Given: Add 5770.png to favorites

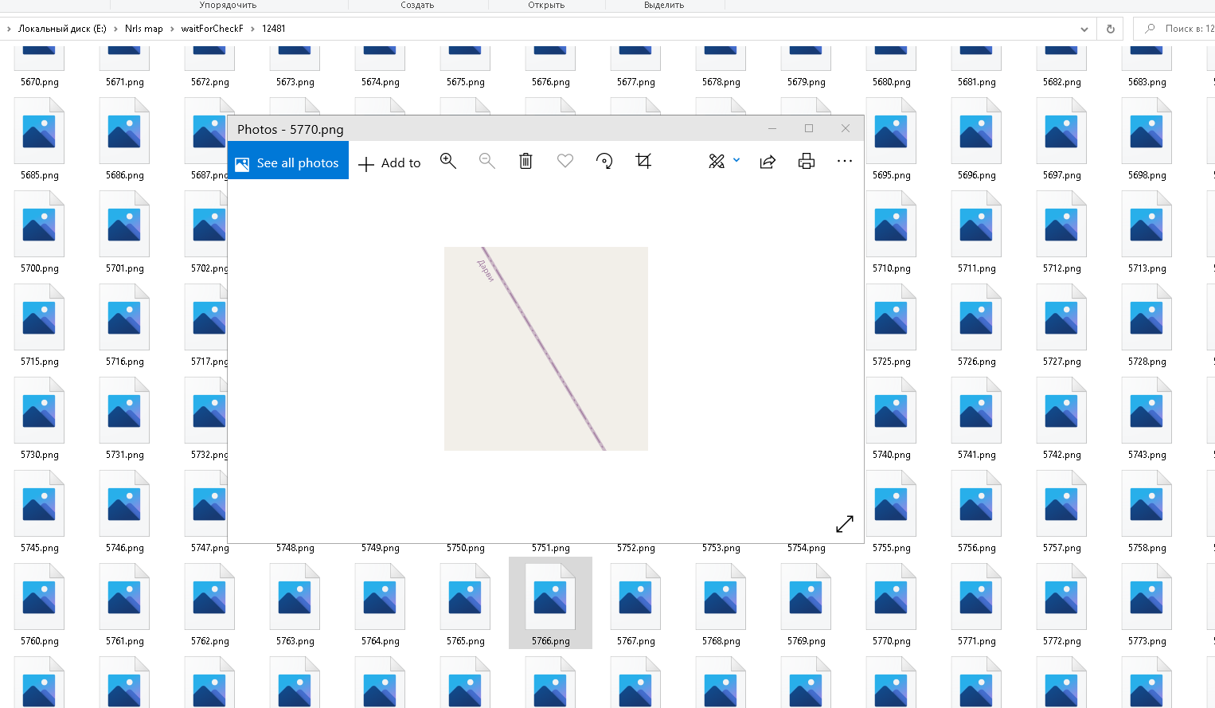Looking at the screenshot, I should click(x=565, y=161).
